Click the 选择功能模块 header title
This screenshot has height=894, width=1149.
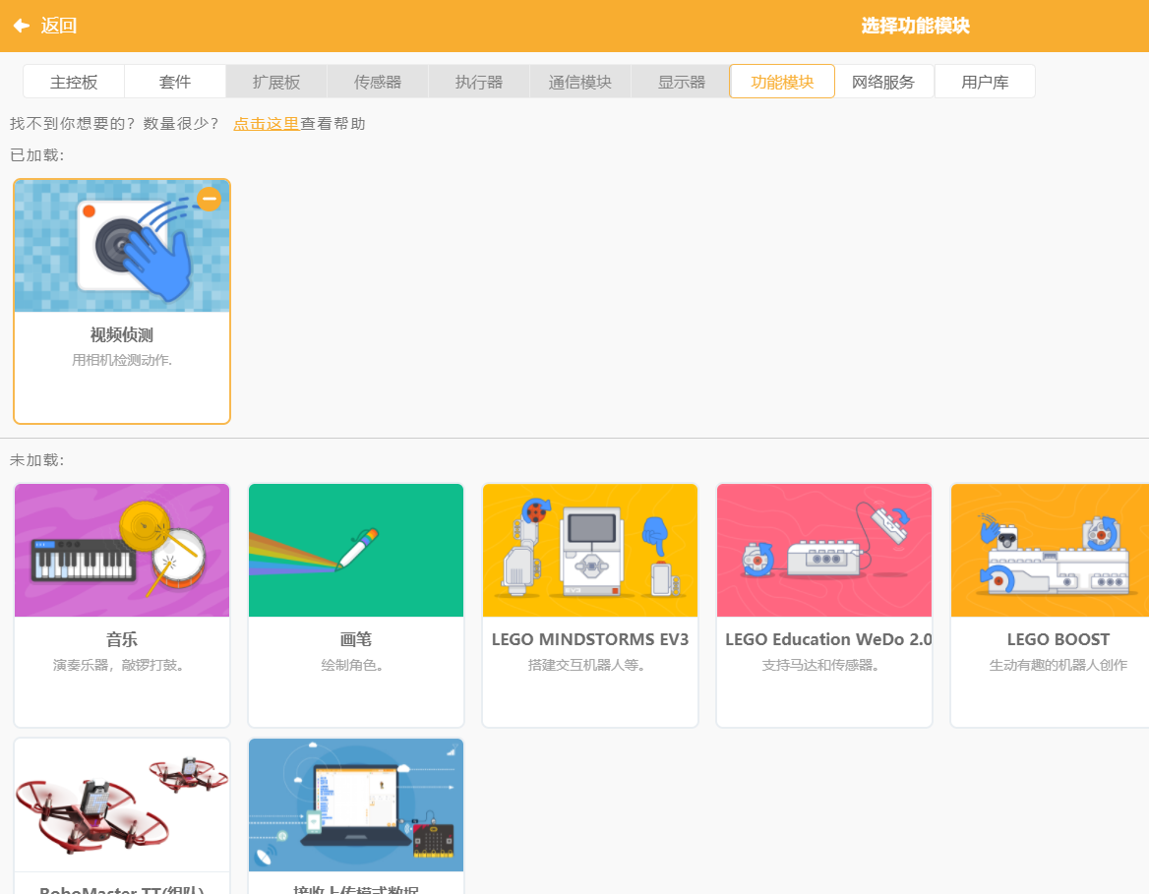(915, 26)
